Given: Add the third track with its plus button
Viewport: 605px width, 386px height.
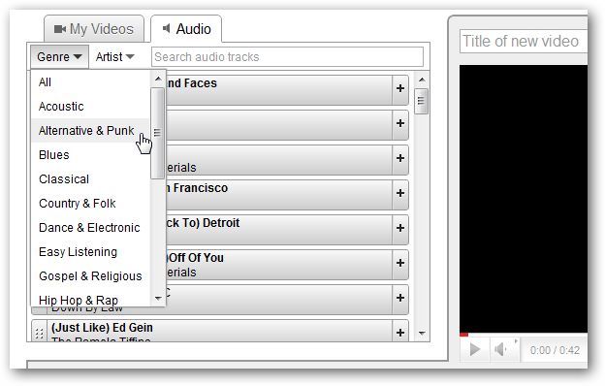Looking at the screenshot, I should (x=400, y=158).
